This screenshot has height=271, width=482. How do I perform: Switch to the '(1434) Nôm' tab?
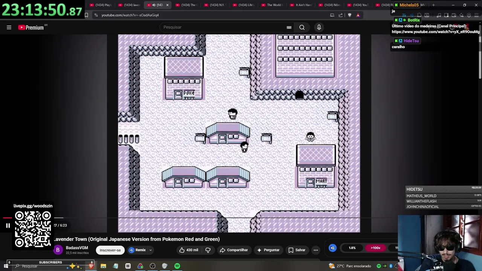pyautogui.click(x=329, y=5)
